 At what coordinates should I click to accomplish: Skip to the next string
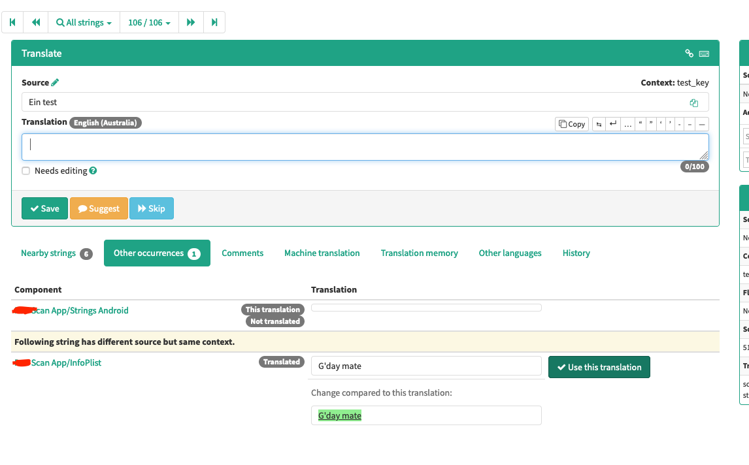pos(152,208)
